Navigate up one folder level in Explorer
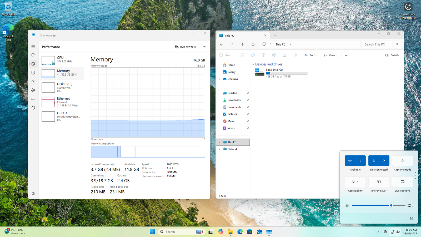The height and width of the screenshot is (237, 421). point(242,45)
